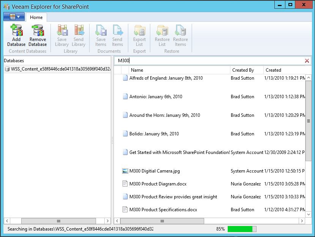This screenshot has width=315, height=237.
Task: Click the 'Searching in Databases' status bar text
Action: (x=80, y=229)
